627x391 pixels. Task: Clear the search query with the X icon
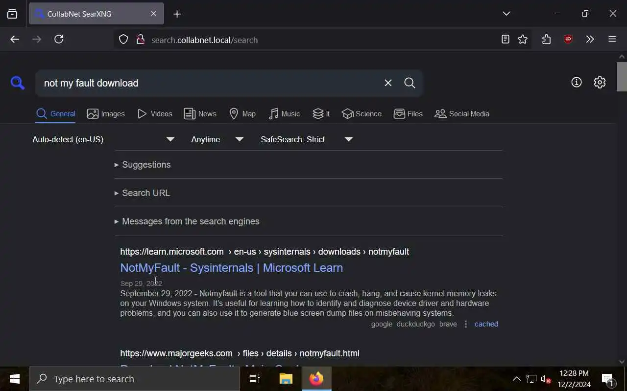tap(388, 83)
